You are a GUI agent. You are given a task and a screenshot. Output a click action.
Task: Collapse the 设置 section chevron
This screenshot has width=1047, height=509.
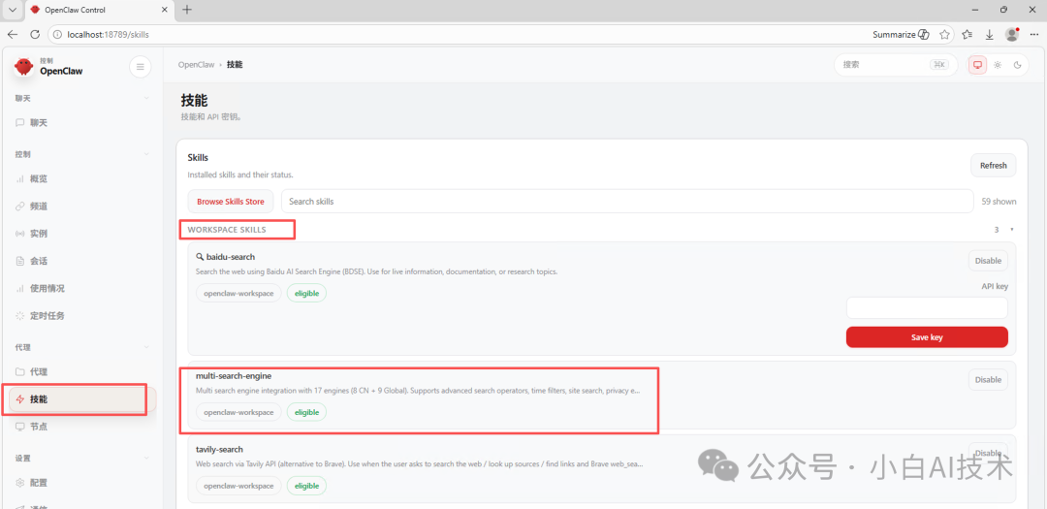(146, 459)
